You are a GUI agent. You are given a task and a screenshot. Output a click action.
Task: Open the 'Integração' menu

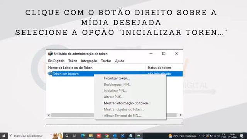(x=89, y=61)
